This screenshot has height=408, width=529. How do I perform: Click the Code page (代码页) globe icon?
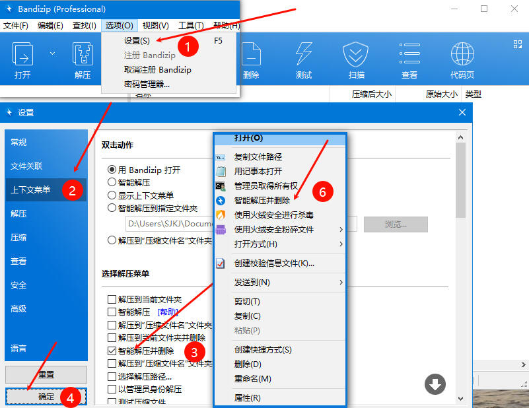462,53
